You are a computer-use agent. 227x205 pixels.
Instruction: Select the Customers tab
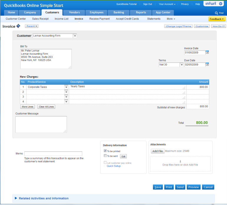click(52, 13)
